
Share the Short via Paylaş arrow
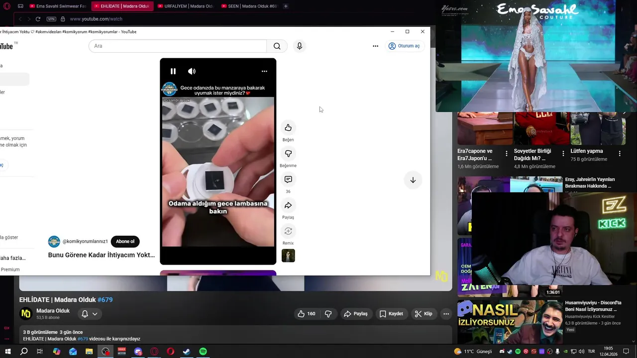(x=288, y=205)
